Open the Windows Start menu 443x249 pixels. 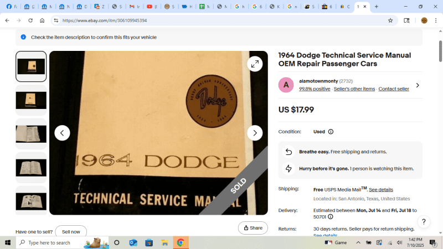(x=8, y=242)
